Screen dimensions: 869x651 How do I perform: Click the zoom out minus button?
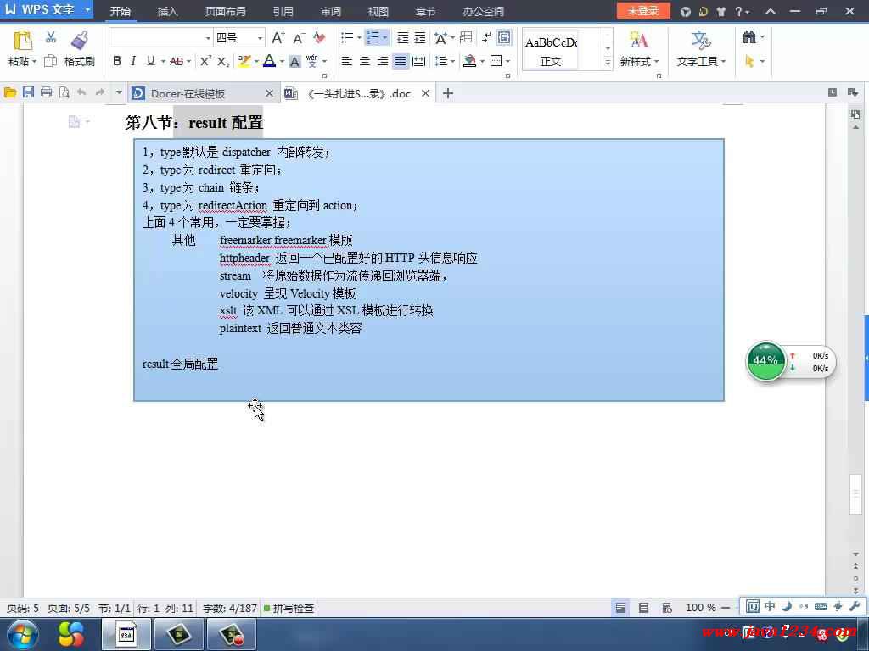[x=725, y=608]
